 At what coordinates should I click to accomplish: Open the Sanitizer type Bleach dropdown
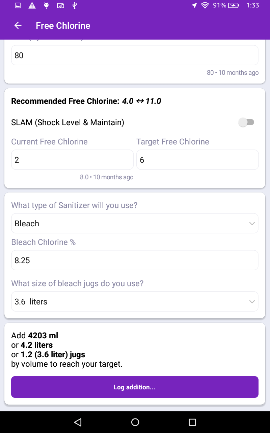click(x=135, y=223)
